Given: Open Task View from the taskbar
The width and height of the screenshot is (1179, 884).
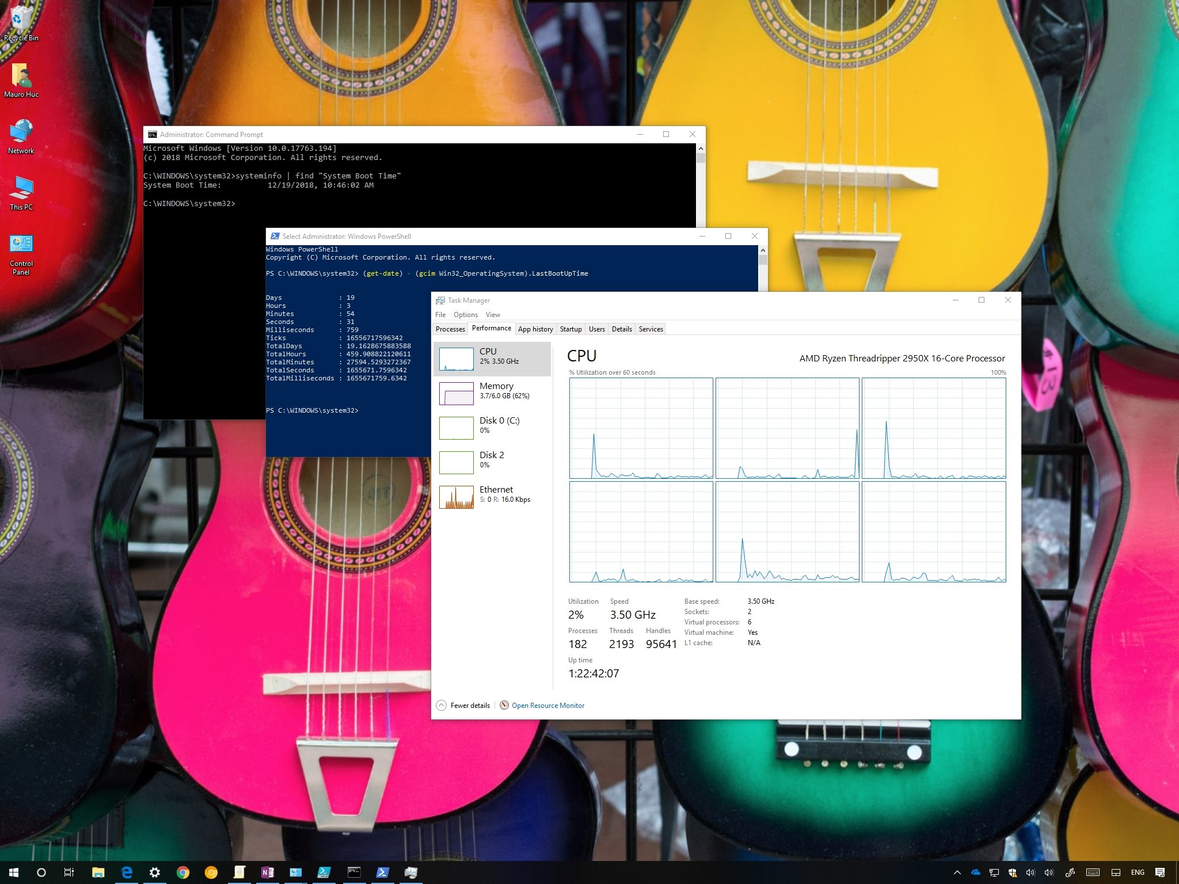Looking at the screenshot, I should tap(69, 872).
